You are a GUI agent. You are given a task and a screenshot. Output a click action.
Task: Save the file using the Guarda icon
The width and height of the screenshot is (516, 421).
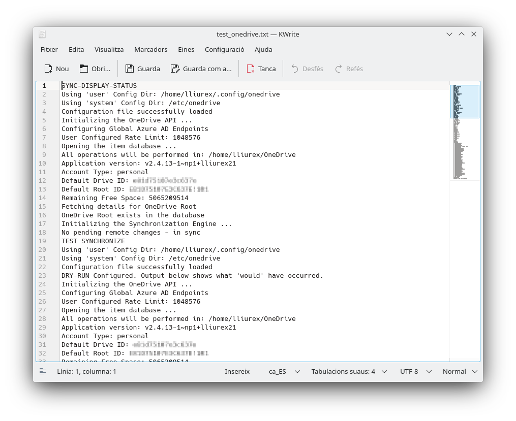pyautogui.click(x=130, y=69)
